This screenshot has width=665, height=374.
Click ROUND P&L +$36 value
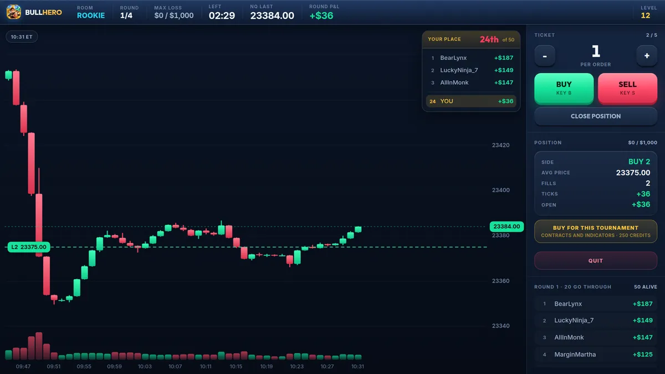click(x=321, y=16)
